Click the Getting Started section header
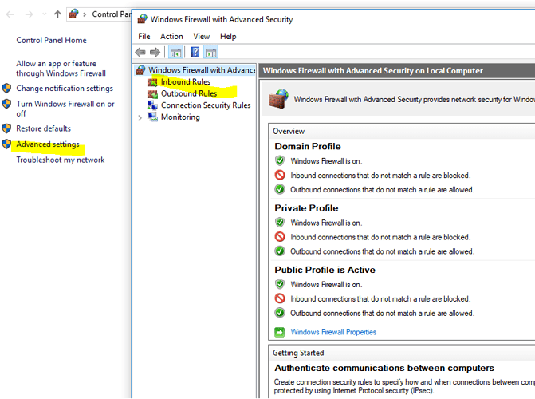 pyautogui.click(x=298, y=353)
